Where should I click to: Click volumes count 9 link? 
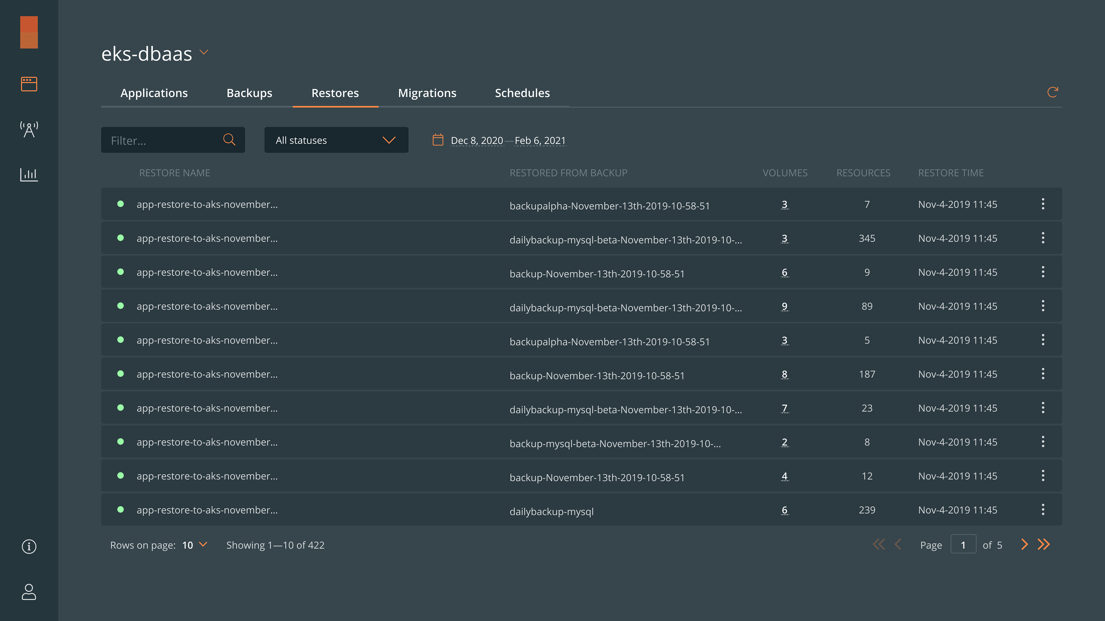(x=784, y=306)
